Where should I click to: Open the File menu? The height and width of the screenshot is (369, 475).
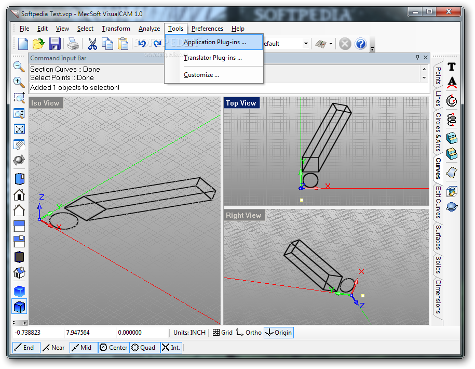(x=24, y=29)
